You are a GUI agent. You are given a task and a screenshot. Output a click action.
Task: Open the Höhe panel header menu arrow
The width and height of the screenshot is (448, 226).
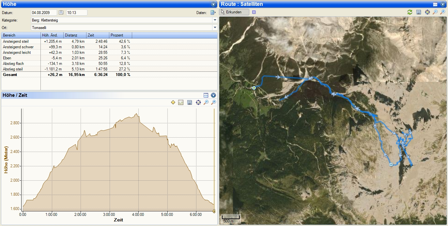[x=213, y=4]
